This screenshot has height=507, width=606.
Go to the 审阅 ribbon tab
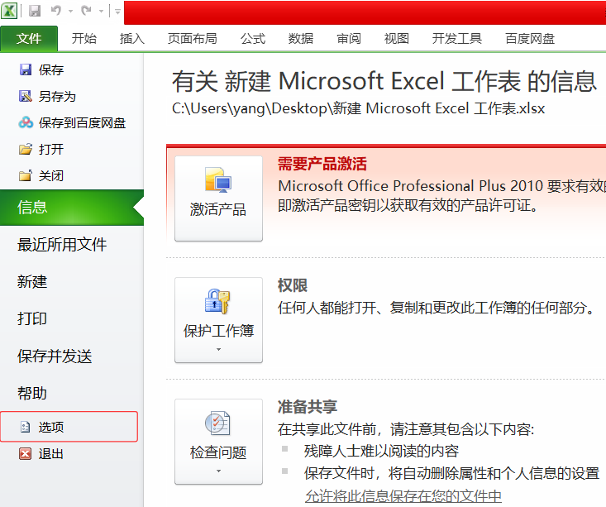click(349, 38)
